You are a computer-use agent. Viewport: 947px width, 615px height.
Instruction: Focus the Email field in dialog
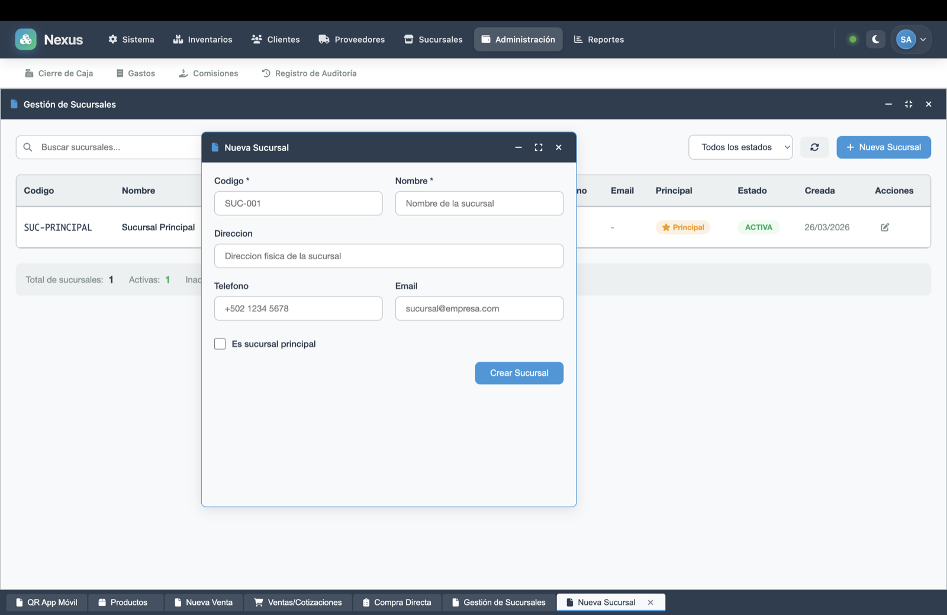[x=479, y=309]
